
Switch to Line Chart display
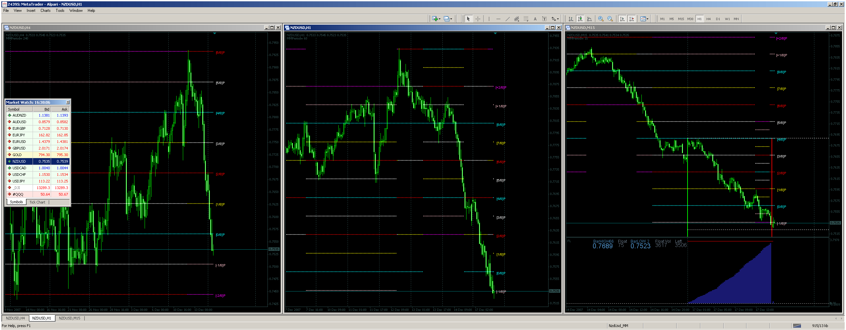click(x=589, y=19)
